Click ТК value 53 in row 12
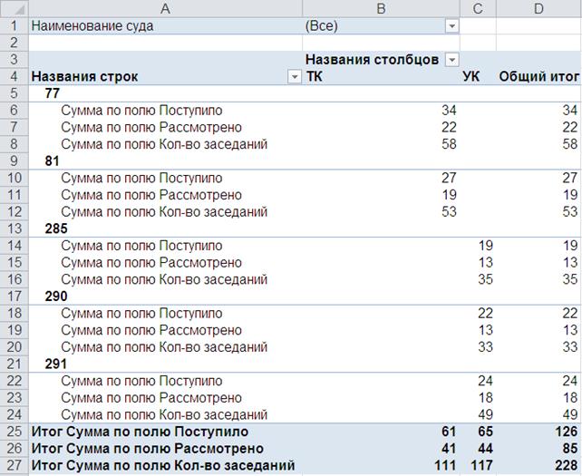Viewport: 582px width, 476px height. pyautogui.click(x=449, y=211)
